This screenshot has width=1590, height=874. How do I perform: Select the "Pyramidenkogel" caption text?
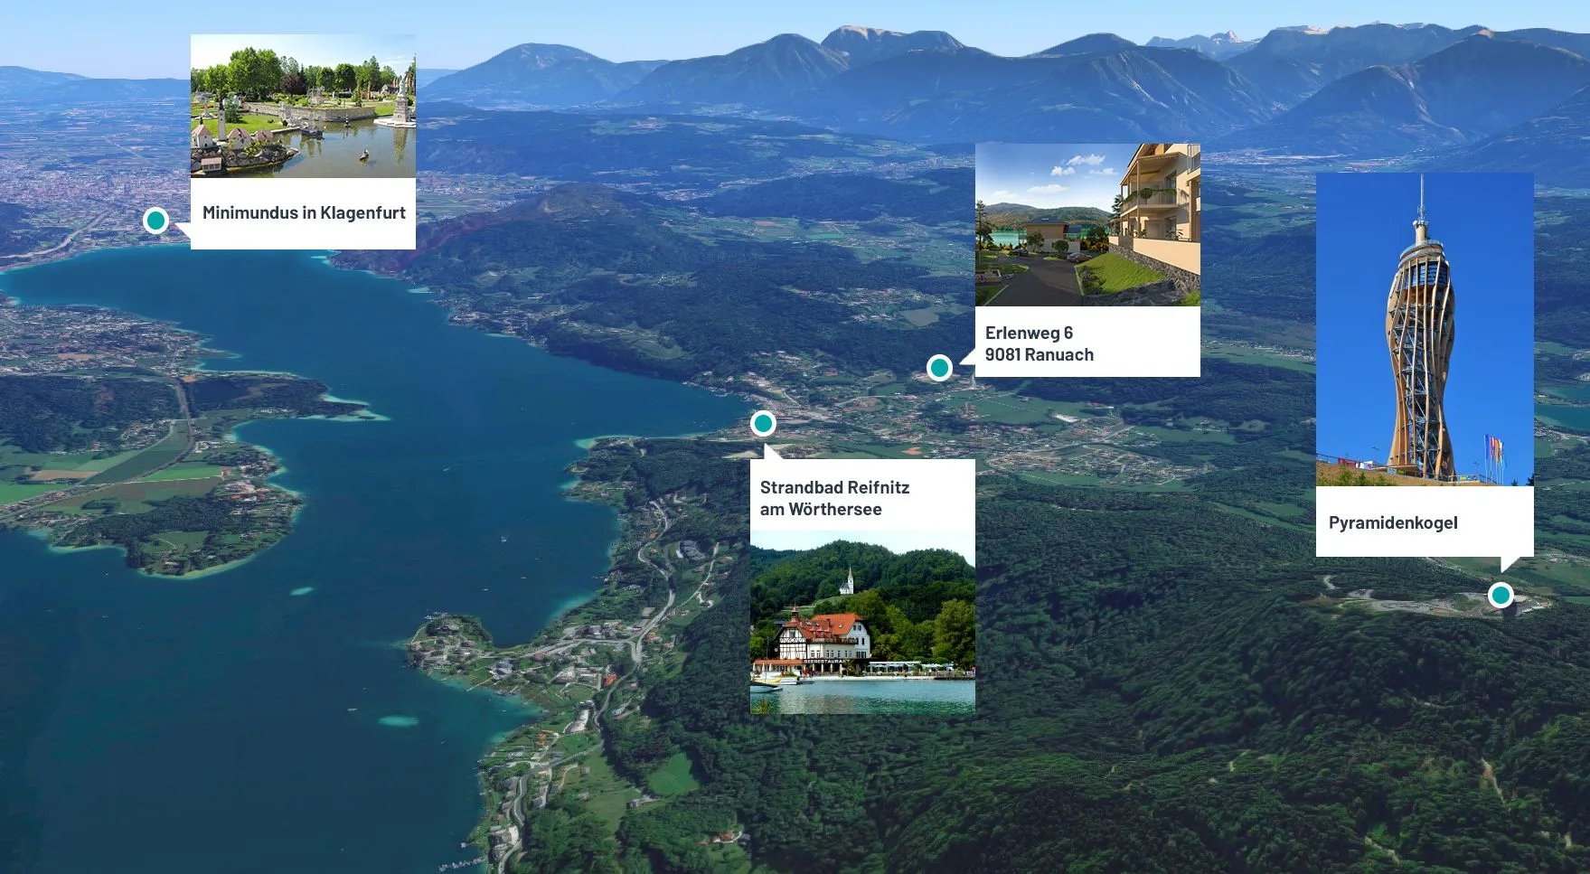pyautogui.click(x=1393, y=522)
